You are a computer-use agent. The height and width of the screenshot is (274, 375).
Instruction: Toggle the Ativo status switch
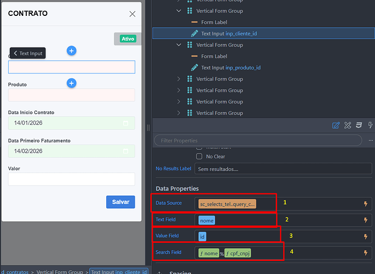128,39
